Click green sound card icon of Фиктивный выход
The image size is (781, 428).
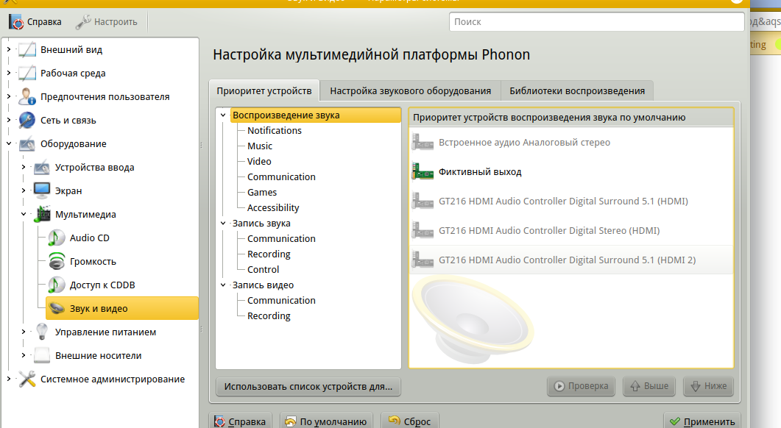(x=423, y=171)
